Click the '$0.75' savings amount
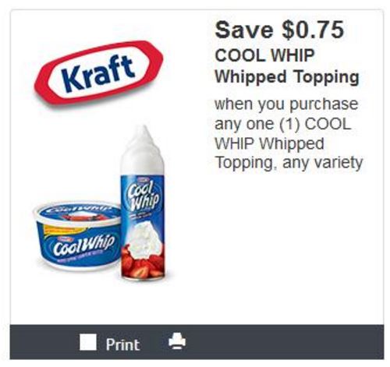The height and width of the screenshot is (367, 390). point(313,30)
